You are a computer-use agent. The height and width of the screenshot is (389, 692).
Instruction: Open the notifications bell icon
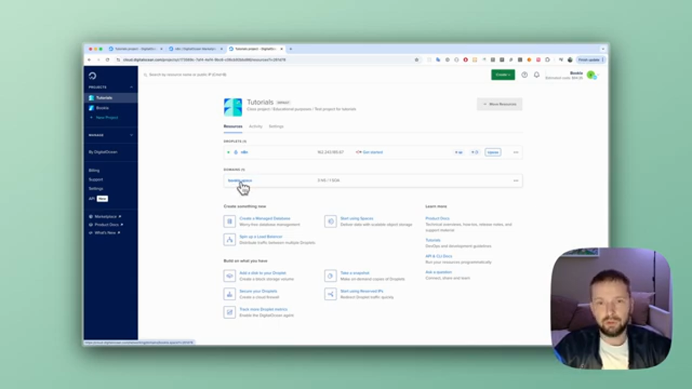(536, 75)
